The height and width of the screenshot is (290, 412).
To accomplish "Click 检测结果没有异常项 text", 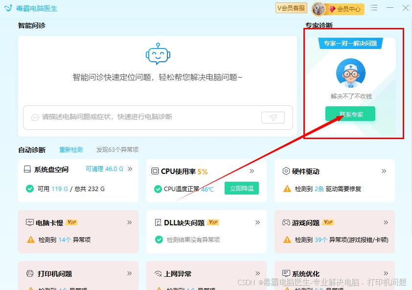I will [x=193, y=240].
